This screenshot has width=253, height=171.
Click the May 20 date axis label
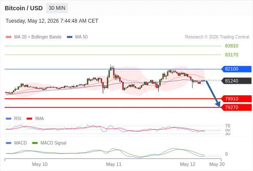(217, 164)
